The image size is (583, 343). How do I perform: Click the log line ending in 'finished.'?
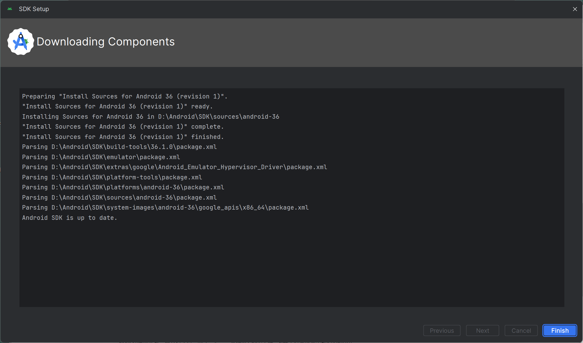coord(123,137)
